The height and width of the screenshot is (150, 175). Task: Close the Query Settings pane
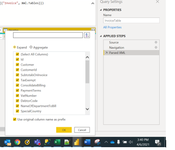(x=157, y=1)
